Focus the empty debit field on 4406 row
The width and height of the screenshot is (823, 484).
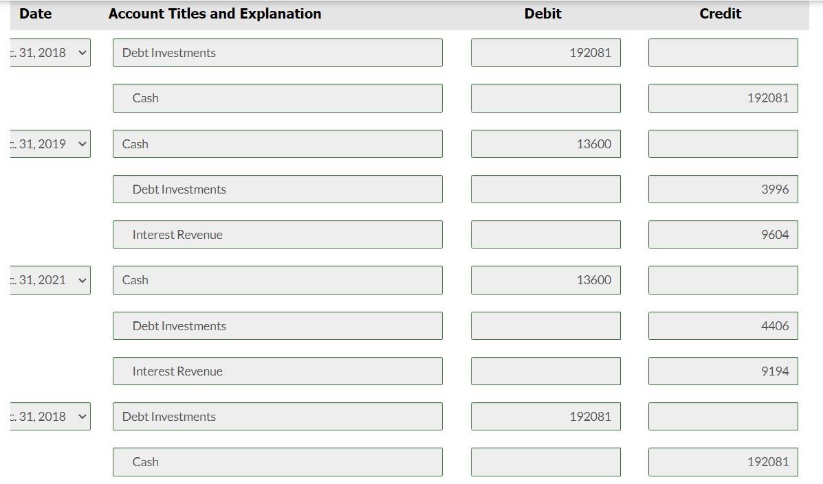[x=545, y=326]
